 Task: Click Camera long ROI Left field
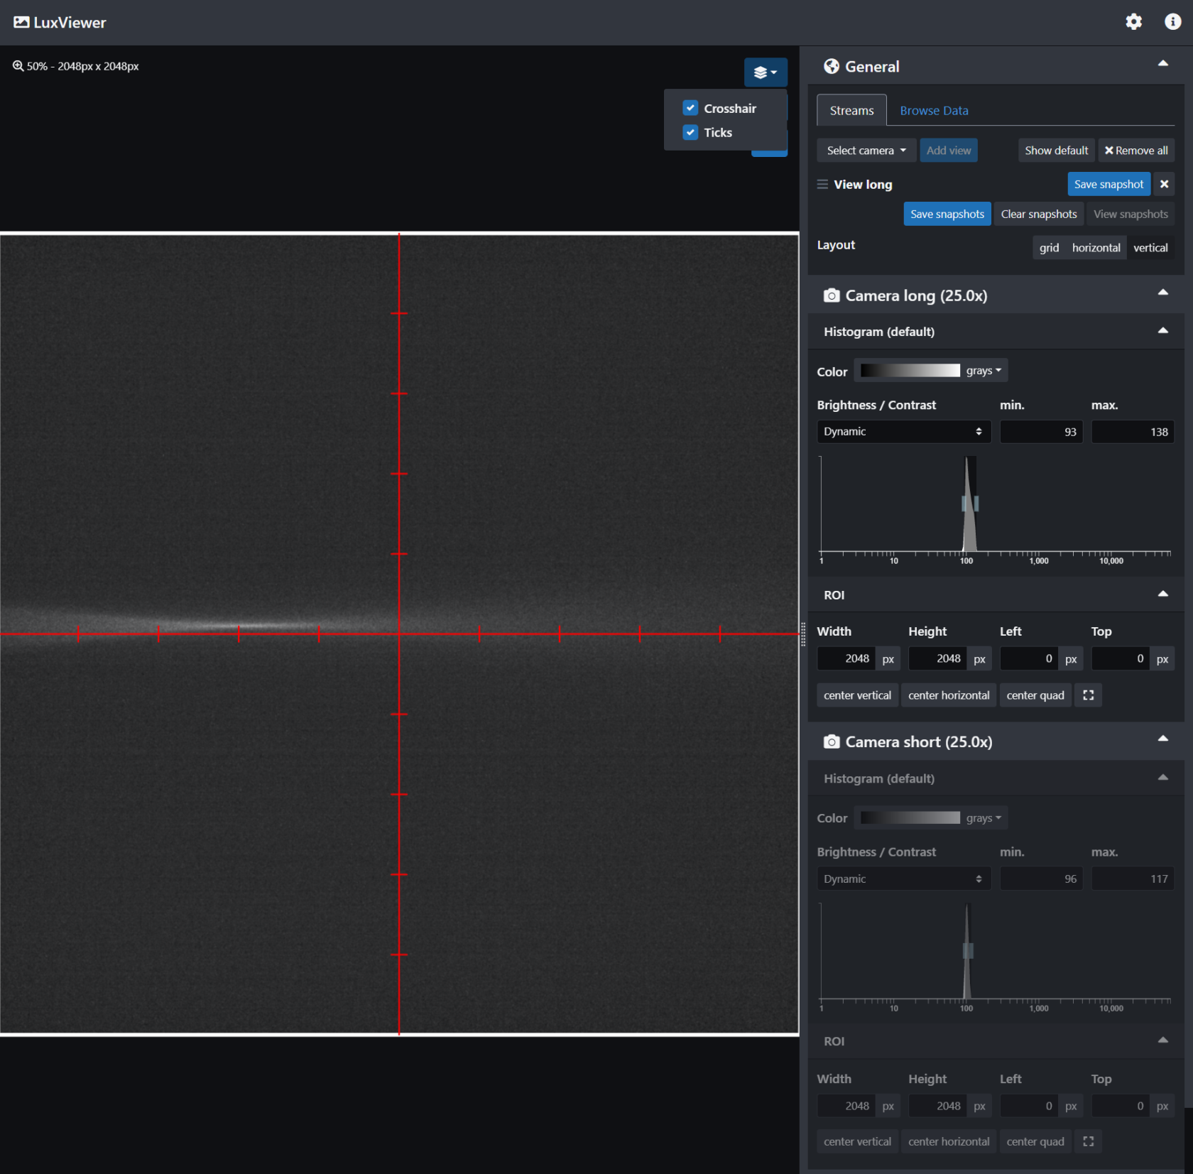1029,659
